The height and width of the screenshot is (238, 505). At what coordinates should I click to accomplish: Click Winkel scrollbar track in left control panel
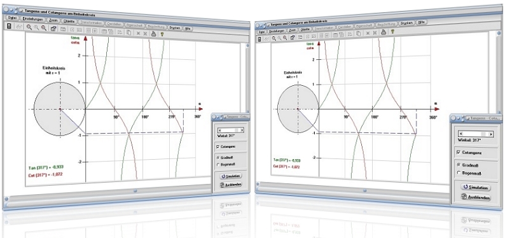coord(231,130)
